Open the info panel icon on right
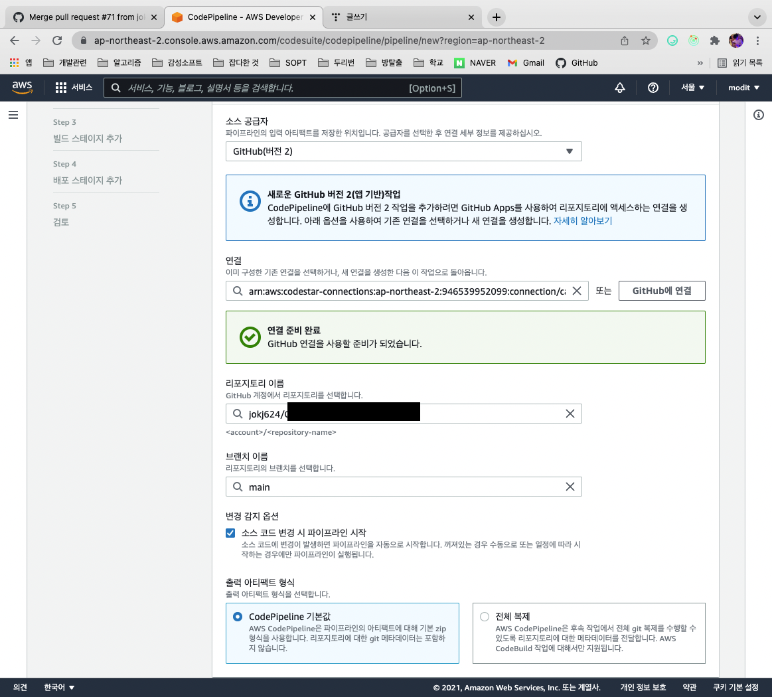 [x=758, y=115]
